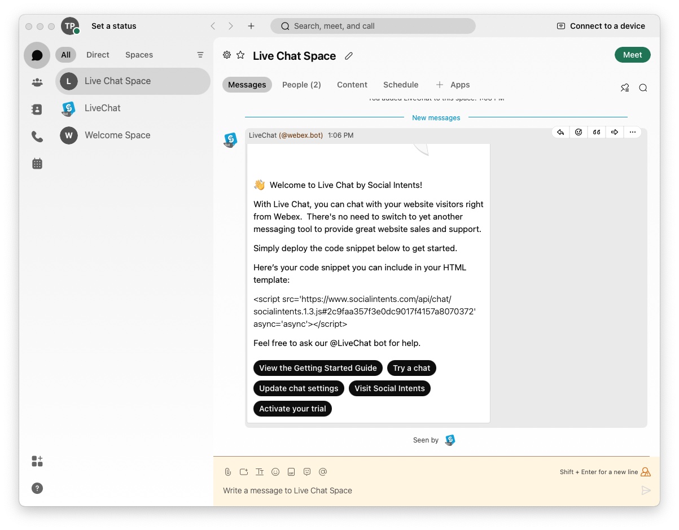The width and height of the screenshot is (679, 530).
Task: Switch to the Content tab
Action: pos(352,85)
